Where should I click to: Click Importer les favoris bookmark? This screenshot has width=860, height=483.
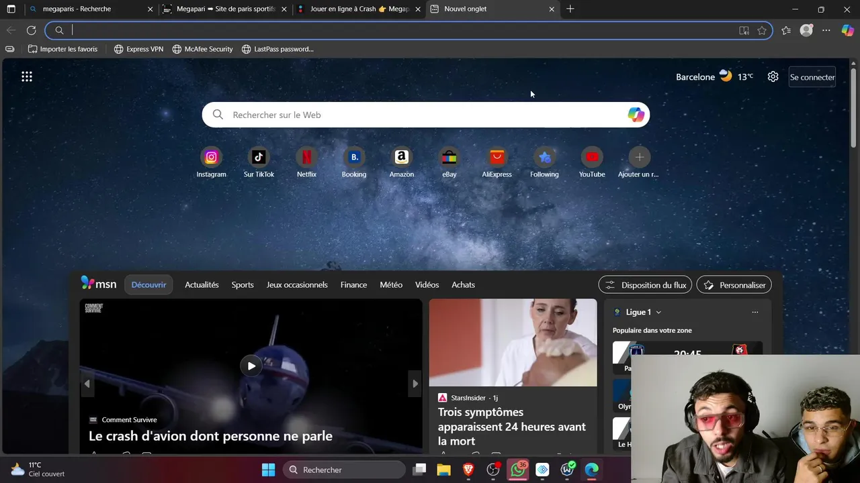[62, 49]
